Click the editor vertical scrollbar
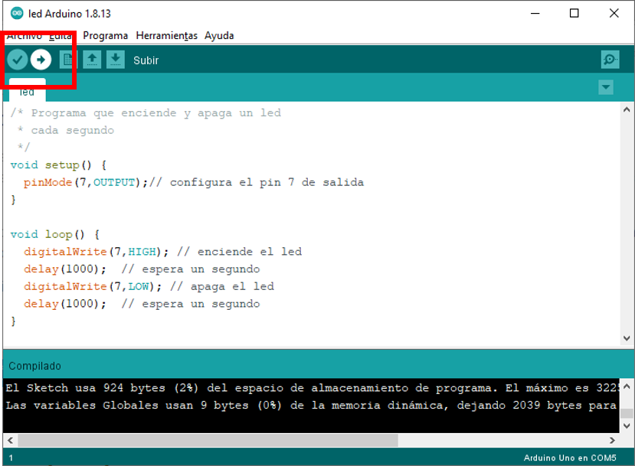Image resolution: width=635 pixels, height=466 pixels. [x=627, y=222]
